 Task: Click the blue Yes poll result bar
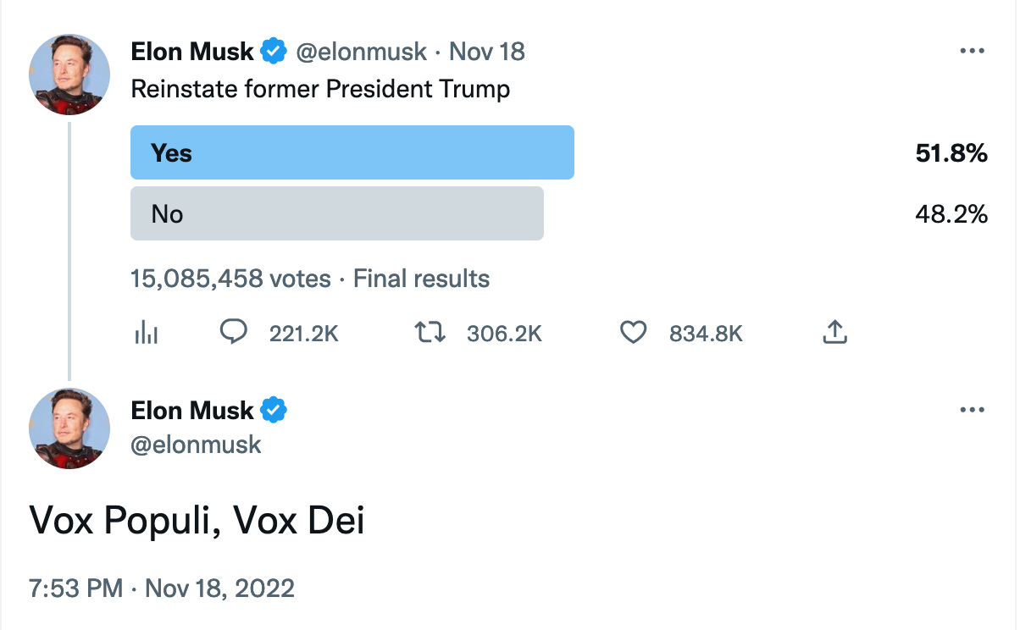(352, 152)
